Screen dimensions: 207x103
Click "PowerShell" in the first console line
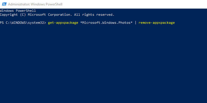click(x=26, y=11)
